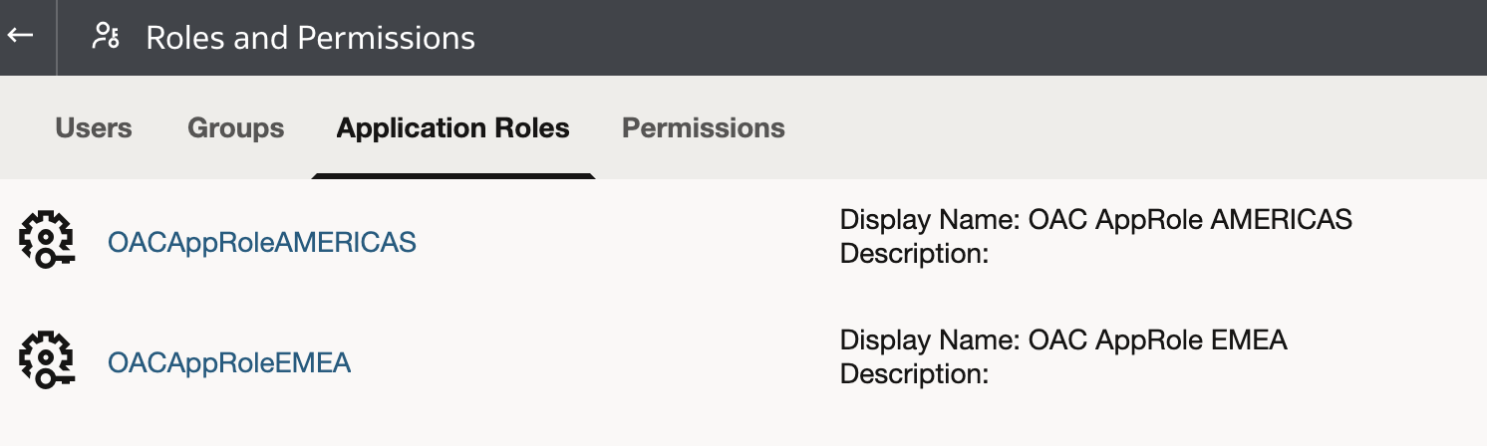Image resolution: width=1487 pixels, height=446 pixels.
Task: Click the person-key icon in header
Action: click(x=105, y=37)
